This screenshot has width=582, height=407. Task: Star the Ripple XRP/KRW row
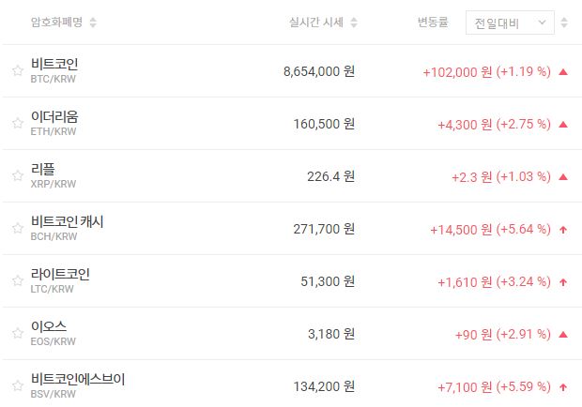coord(17,175)
